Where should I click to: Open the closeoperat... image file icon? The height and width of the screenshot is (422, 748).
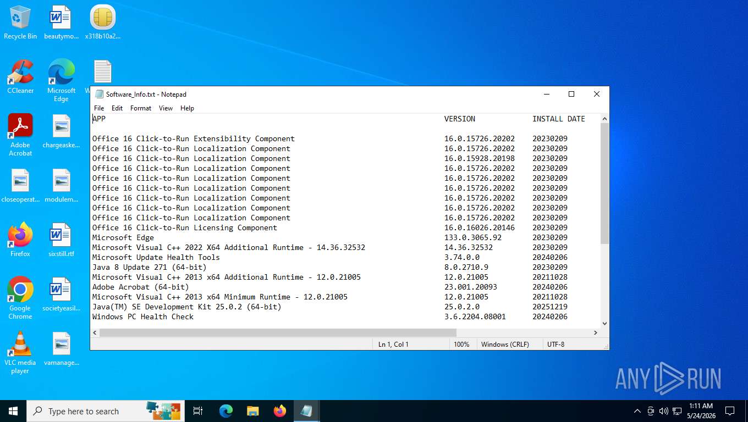[x=20, y=186]
